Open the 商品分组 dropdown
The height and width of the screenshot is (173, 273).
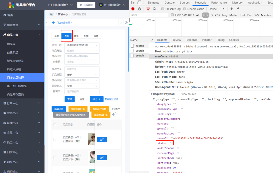[x=82, y=51]
